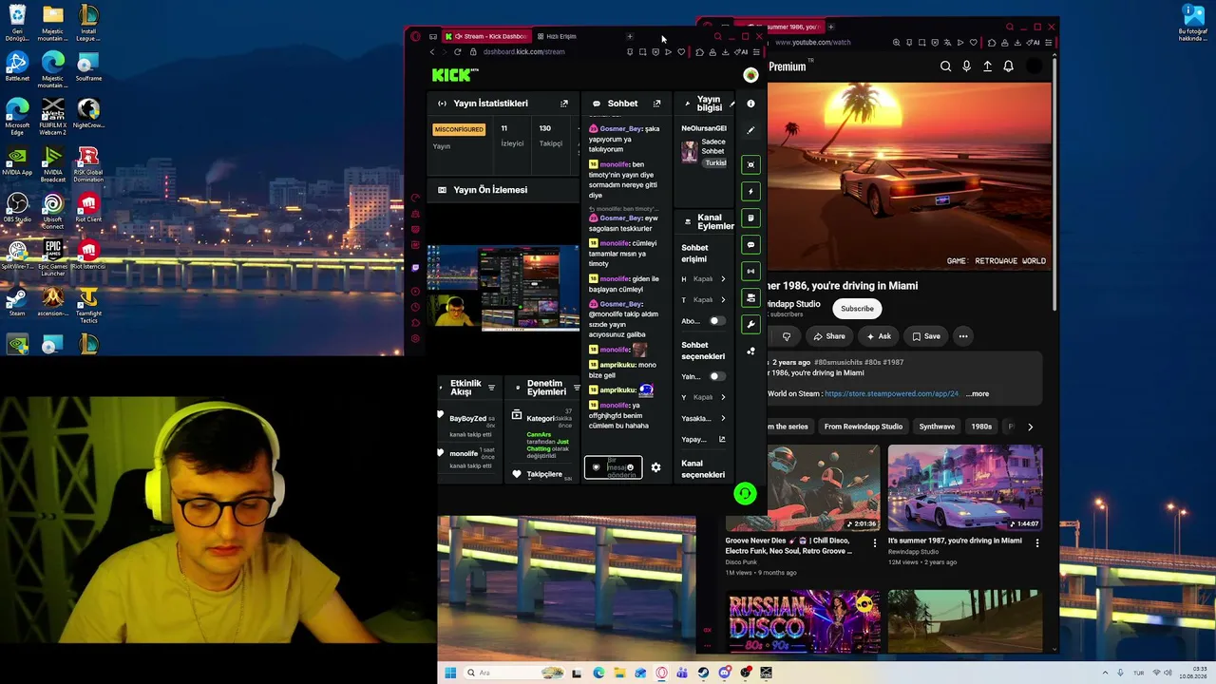
Task: Select the Synthwave filter chip
Action: (x=937, y=427)
